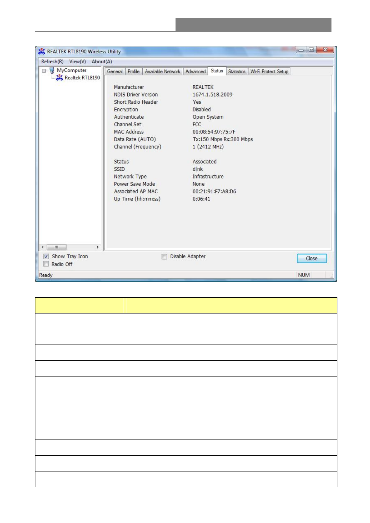This screenshot has width=370, height=523.
Task: Go to the Advanced tab
Action: tap(195, 71)
